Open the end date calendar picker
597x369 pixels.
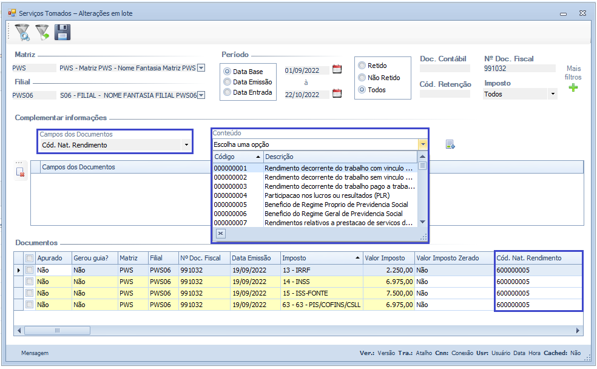pos(337,93)
